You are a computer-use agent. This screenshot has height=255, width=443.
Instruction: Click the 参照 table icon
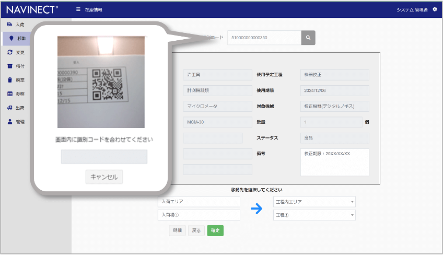[10, 94]
